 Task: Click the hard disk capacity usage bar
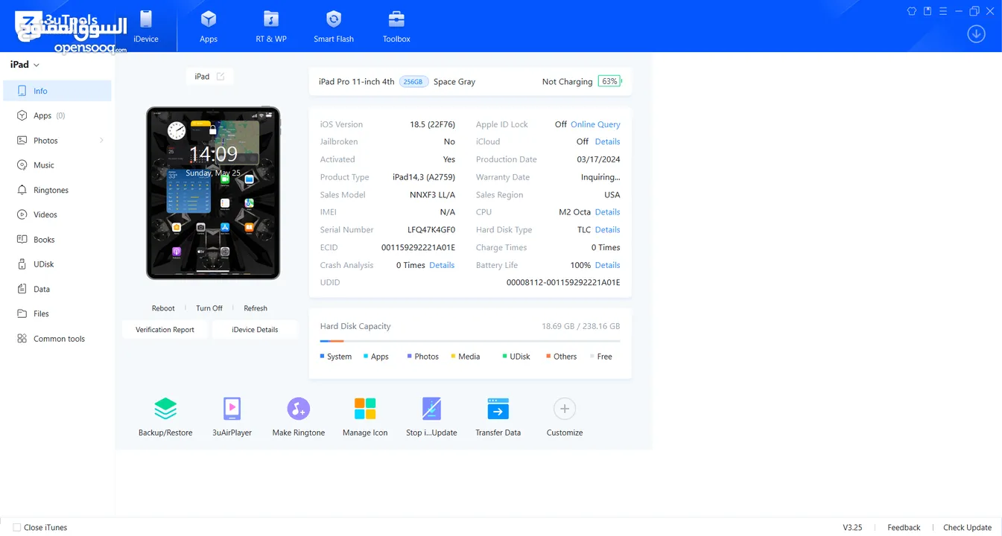[470, 341]
